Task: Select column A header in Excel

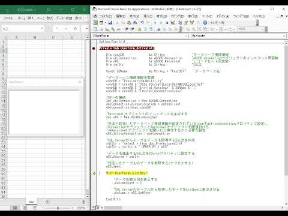Action: (x=17, y=37)
